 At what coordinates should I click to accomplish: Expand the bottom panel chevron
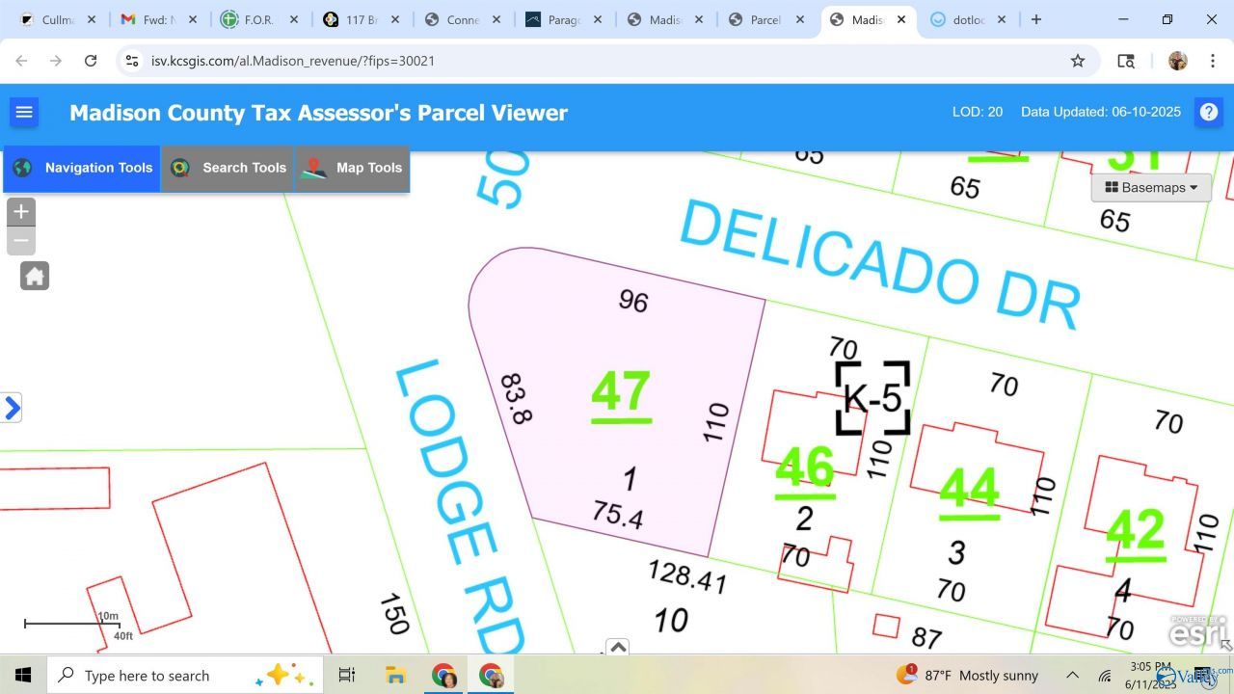618,647
